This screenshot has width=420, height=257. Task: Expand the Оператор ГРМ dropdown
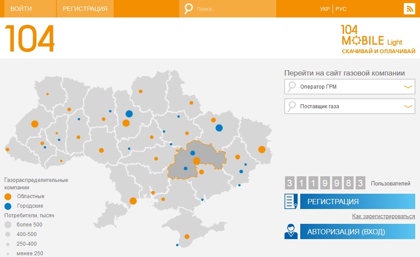tap(349, 86)
